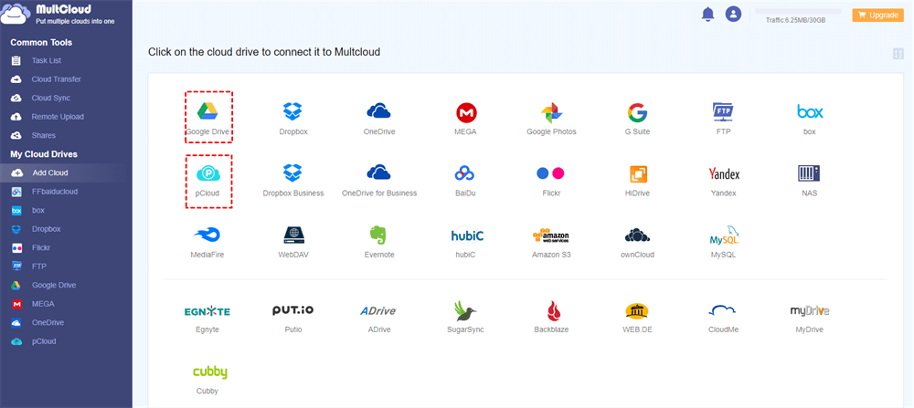Add the Egnyte cloud

207,318
